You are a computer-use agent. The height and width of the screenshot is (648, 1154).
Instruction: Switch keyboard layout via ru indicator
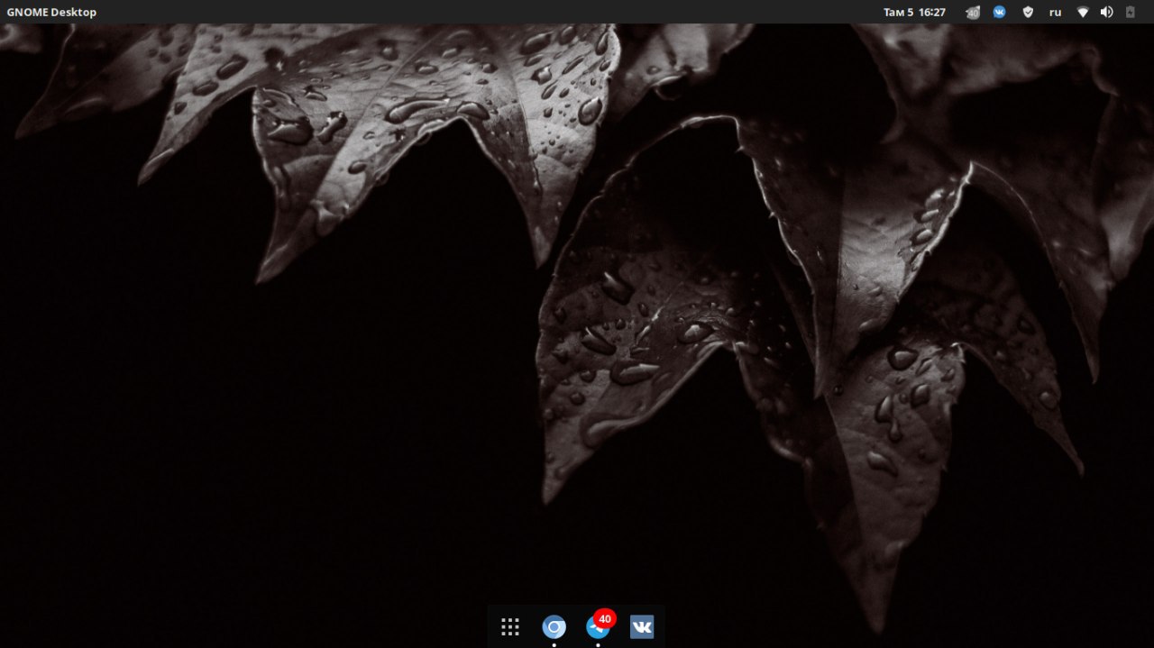[x=1055, y=12]
